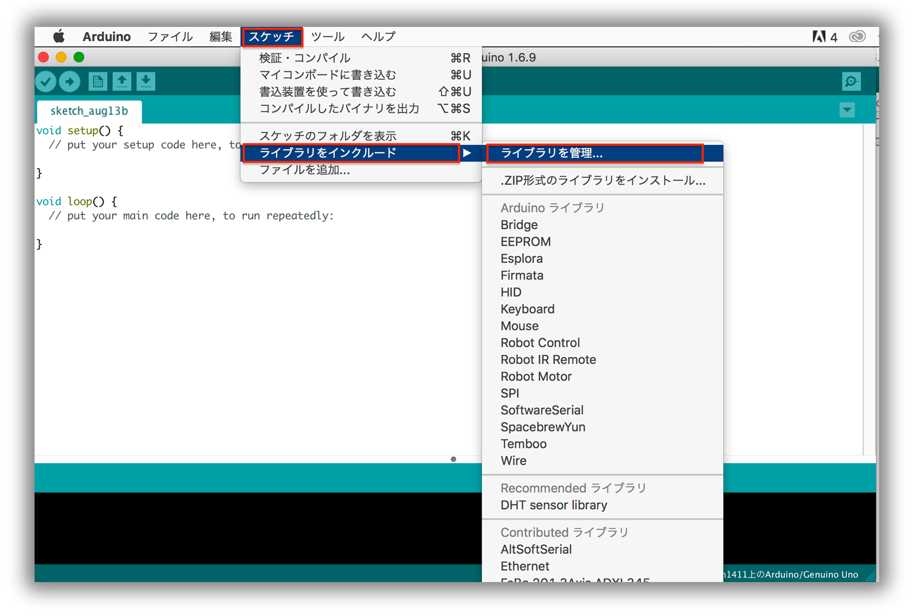Expand the tab options dropdown arrow
Viewport: 916px width, 616px height.
tap(846, 110)
